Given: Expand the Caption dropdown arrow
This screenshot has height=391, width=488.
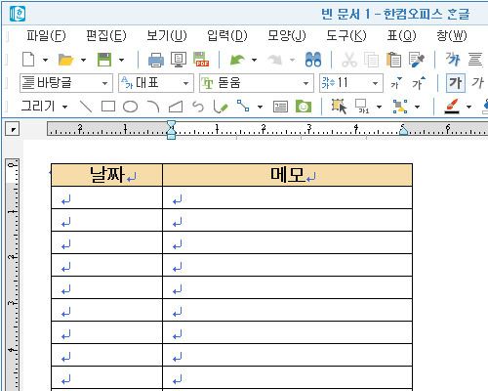Looking at the screenshot, I should (x=379, y=107).
